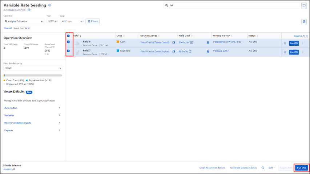310x174 pixels.
Task: Open the Filters button
Action: coord(93,21)
